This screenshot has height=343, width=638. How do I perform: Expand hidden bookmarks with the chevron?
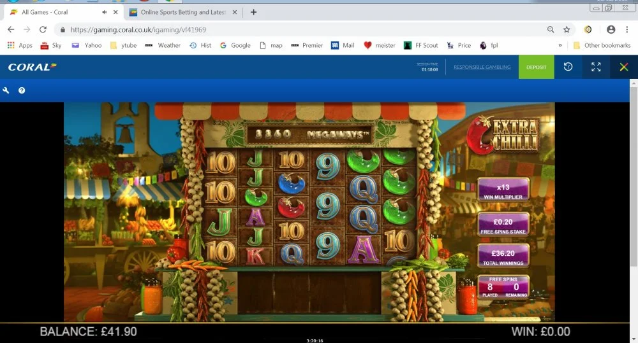pos(560,45)
